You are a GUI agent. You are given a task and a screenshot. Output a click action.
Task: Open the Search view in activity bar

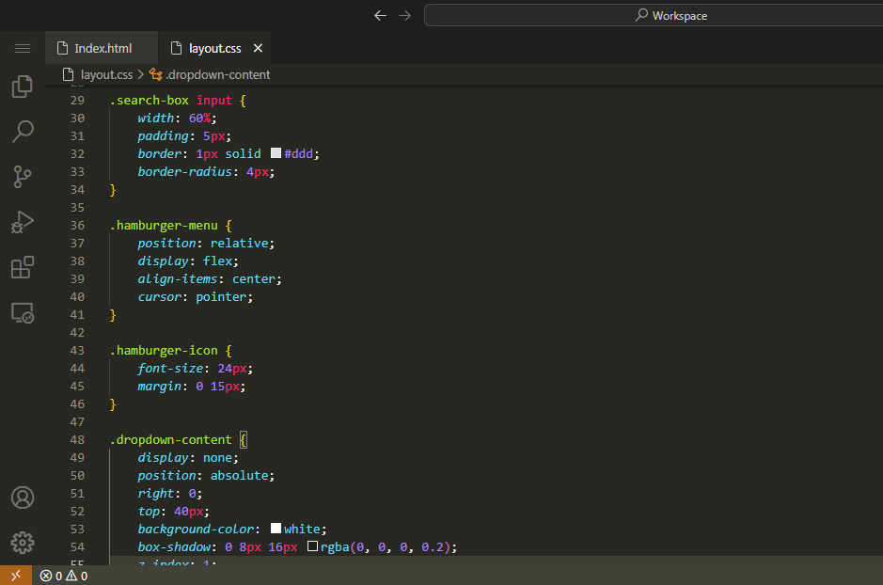pyautogui.click(x=23, y=132)
